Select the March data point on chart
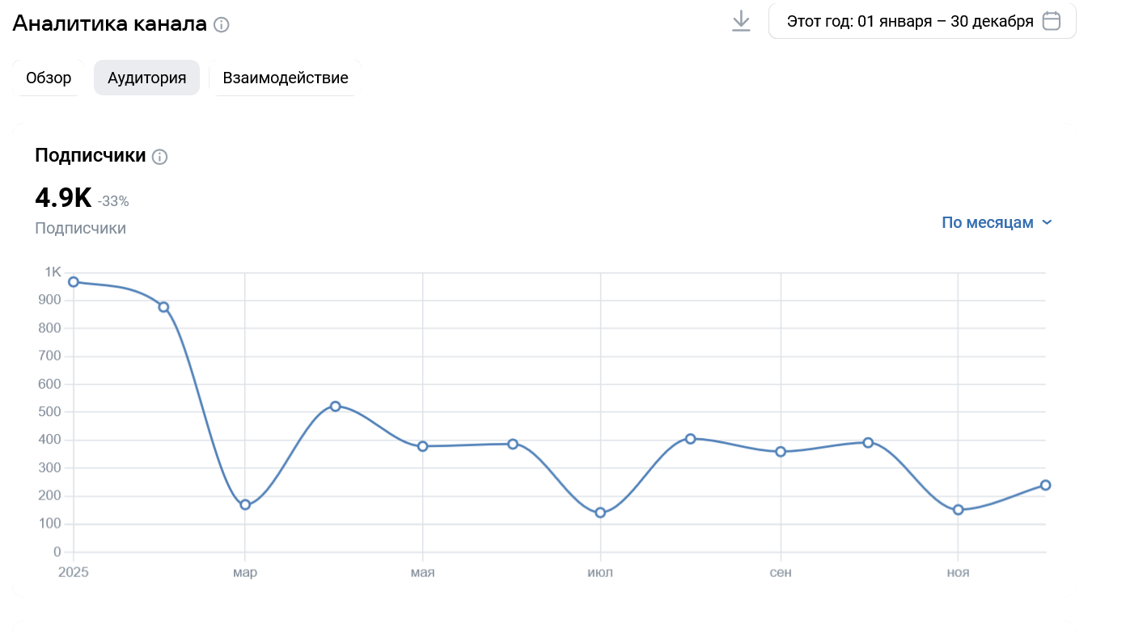The image size is (1126, 632). (245, 505)
